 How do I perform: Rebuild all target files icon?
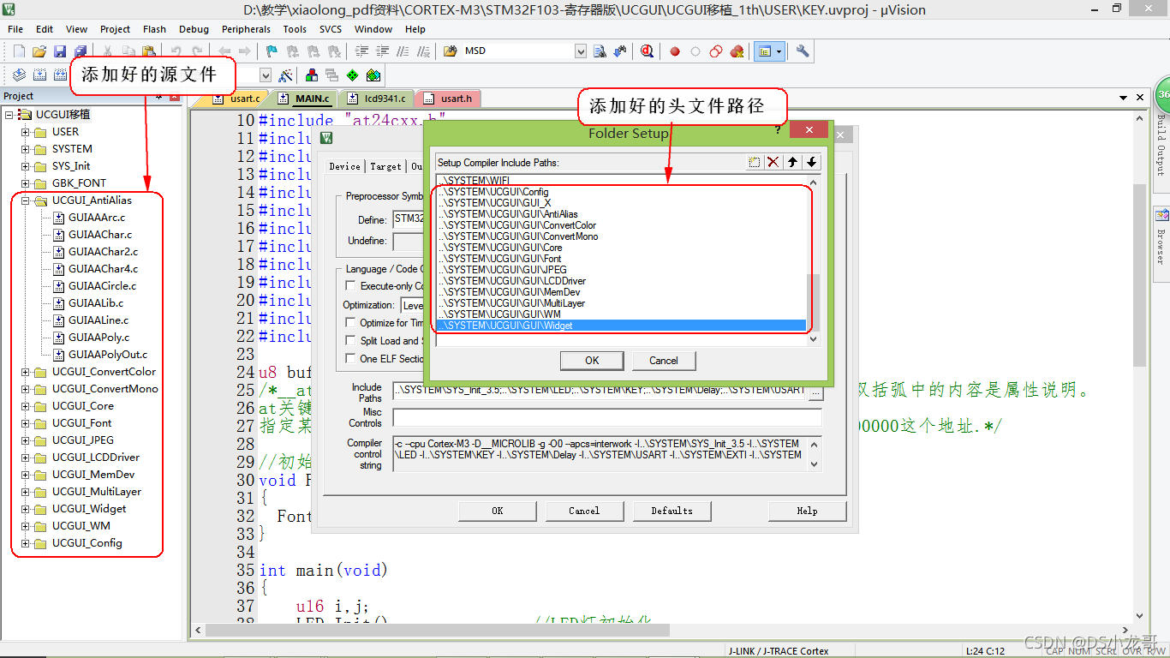tap(60, 75)
